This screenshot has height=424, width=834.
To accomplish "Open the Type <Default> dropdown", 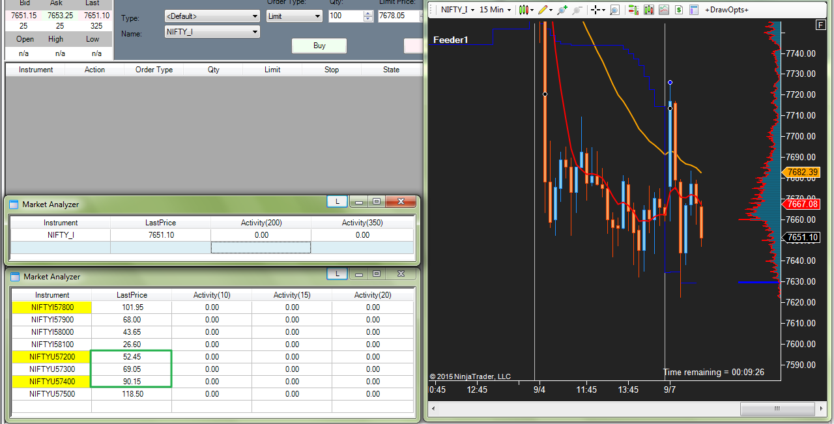I will (x=212, y=16).
